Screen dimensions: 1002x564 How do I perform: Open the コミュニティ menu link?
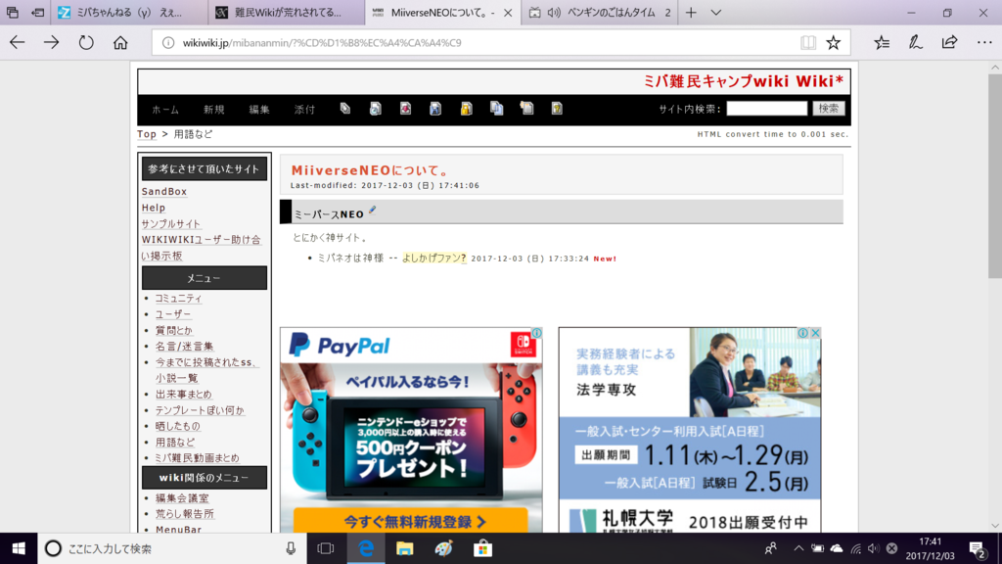pos(178,299)
